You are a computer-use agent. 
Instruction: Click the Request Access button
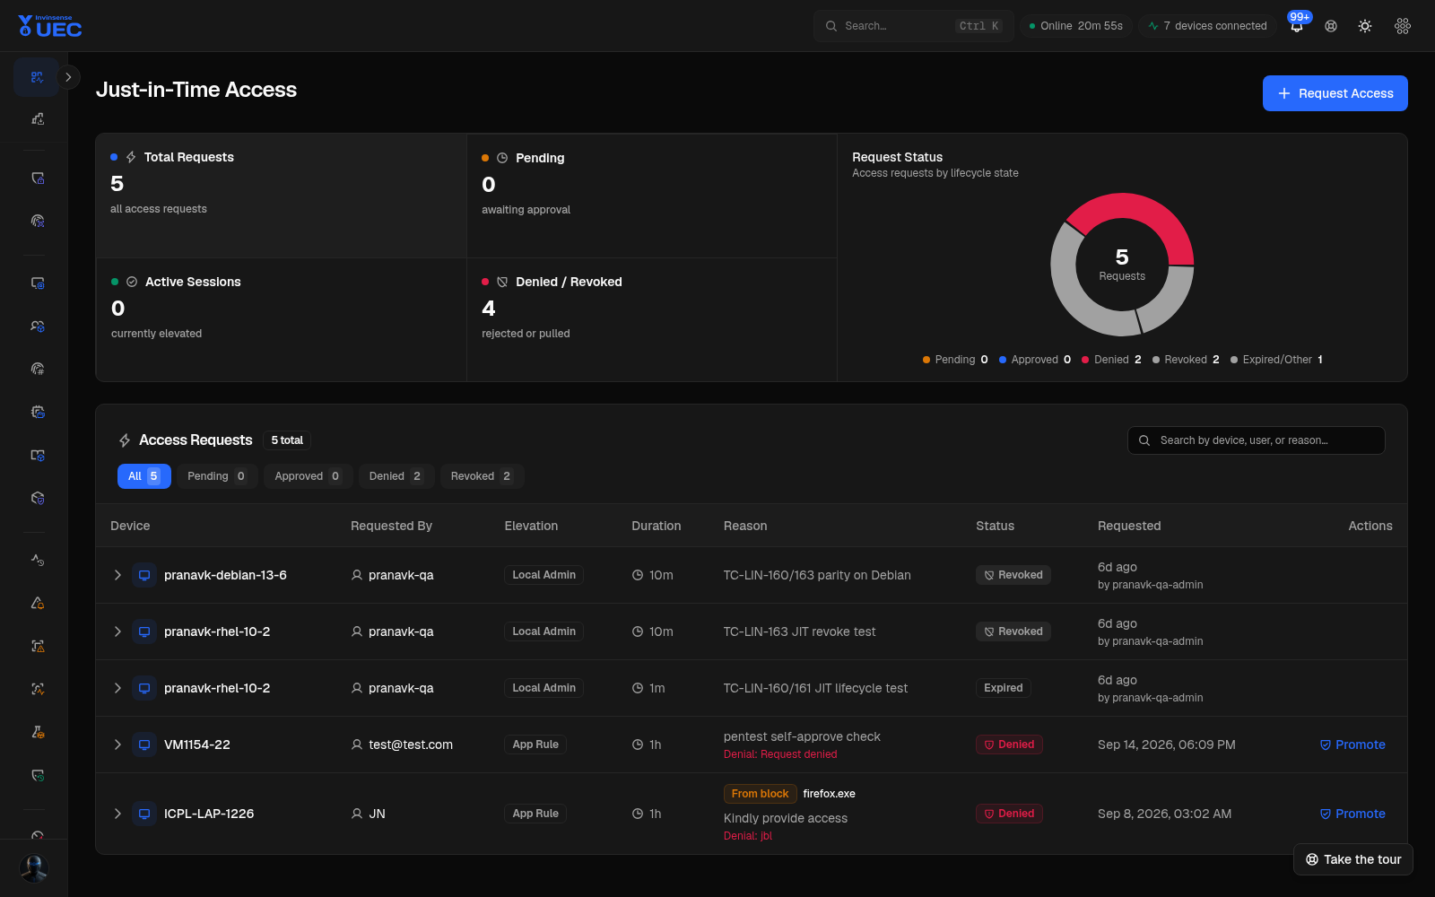coord(1335,93)
